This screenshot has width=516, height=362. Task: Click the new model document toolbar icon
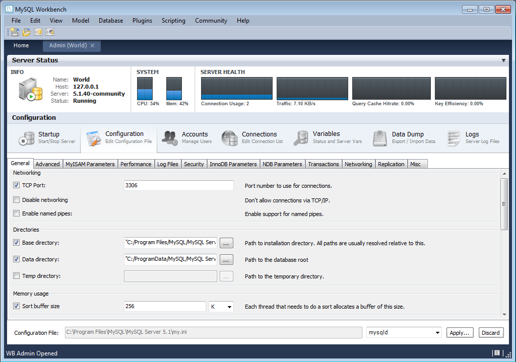coord(14,32)
